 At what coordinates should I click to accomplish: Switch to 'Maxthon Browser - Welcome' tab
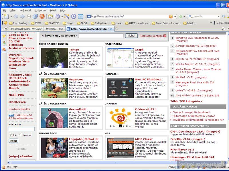point(26,29)
